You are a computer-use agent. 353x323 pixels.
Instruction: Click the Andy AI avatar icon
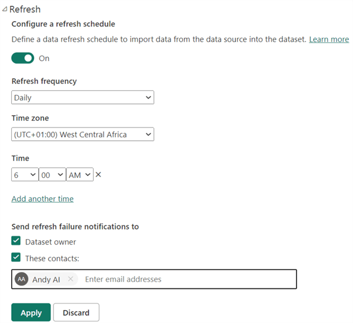pyautogui.click(x=21, y=279)
